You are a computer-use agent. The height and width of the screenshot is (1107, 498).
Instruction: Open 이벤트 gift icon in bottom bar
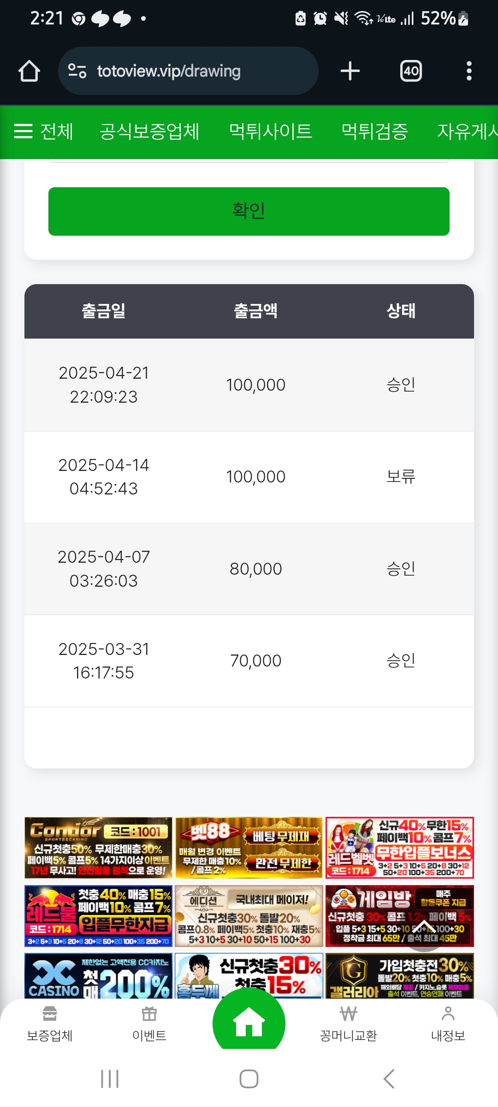[149, 1024]
